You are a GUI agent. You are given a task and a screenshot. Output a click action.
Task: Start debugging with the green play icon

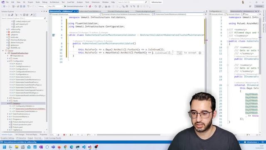coord(65,6)
